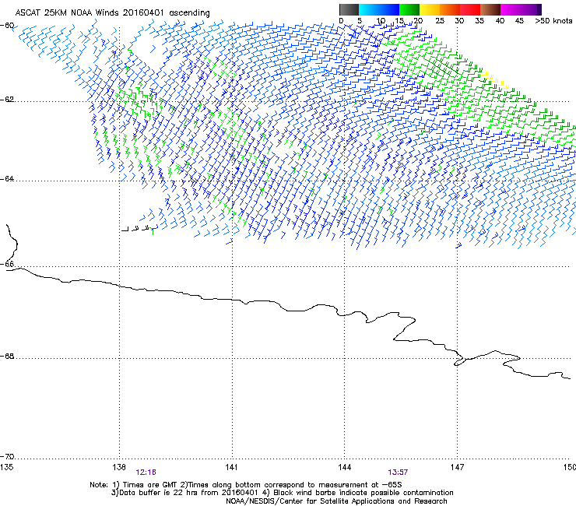576x506 pixels.
Task: Click the 138 longitude label
Action: coord(119,467)
